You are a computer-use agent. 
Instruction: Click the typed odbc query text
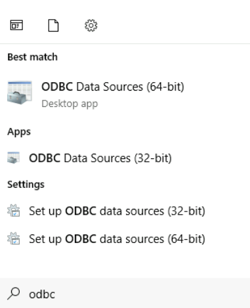42,294
